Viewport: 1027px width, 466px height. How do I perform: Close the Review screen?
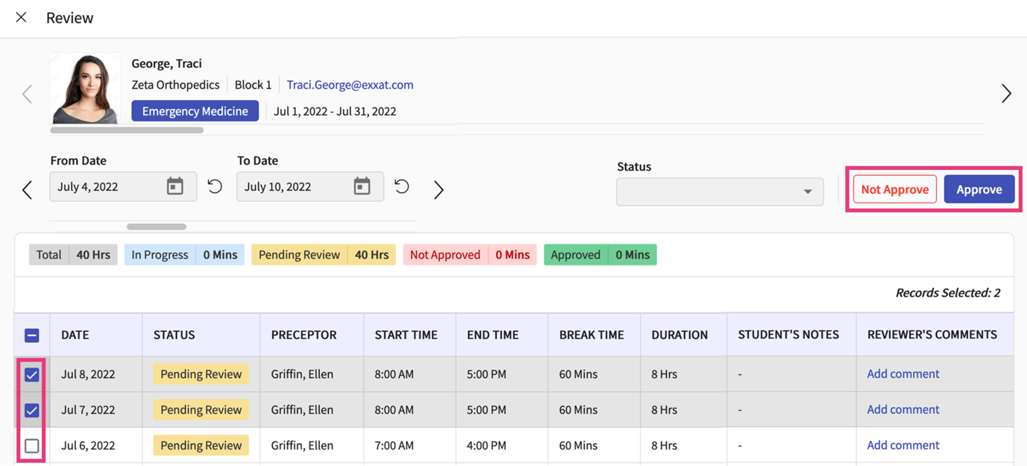coord(21,17)
